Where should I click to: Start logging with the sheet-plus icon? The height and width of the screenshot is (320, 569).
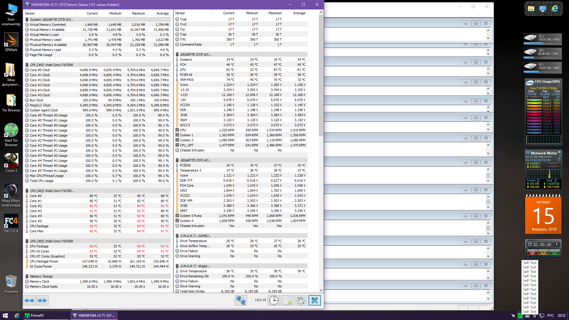tap(287, 300)
